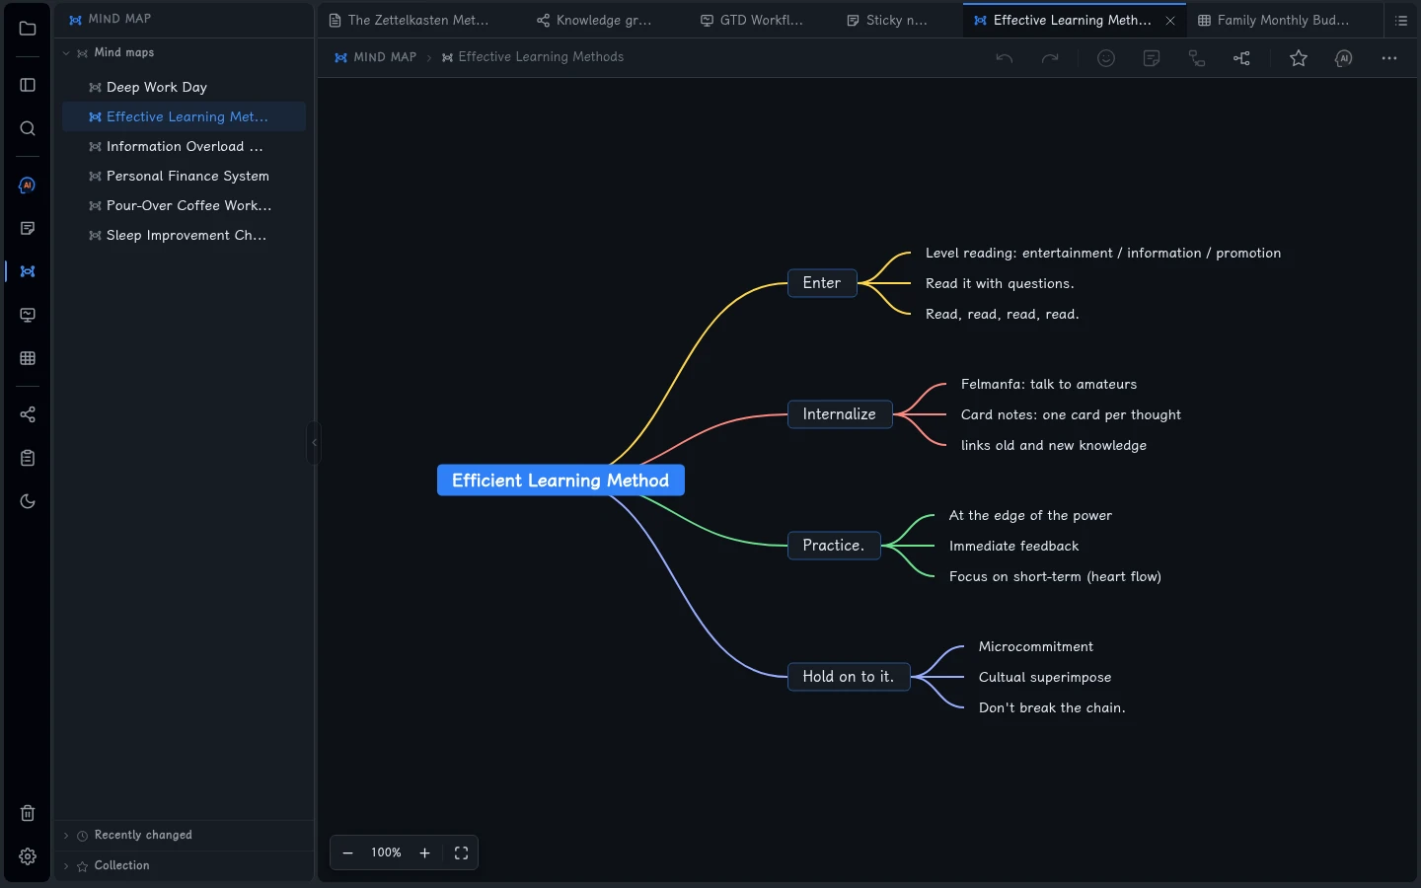Toggle the sidebar panel layout icon

[28, 85]
